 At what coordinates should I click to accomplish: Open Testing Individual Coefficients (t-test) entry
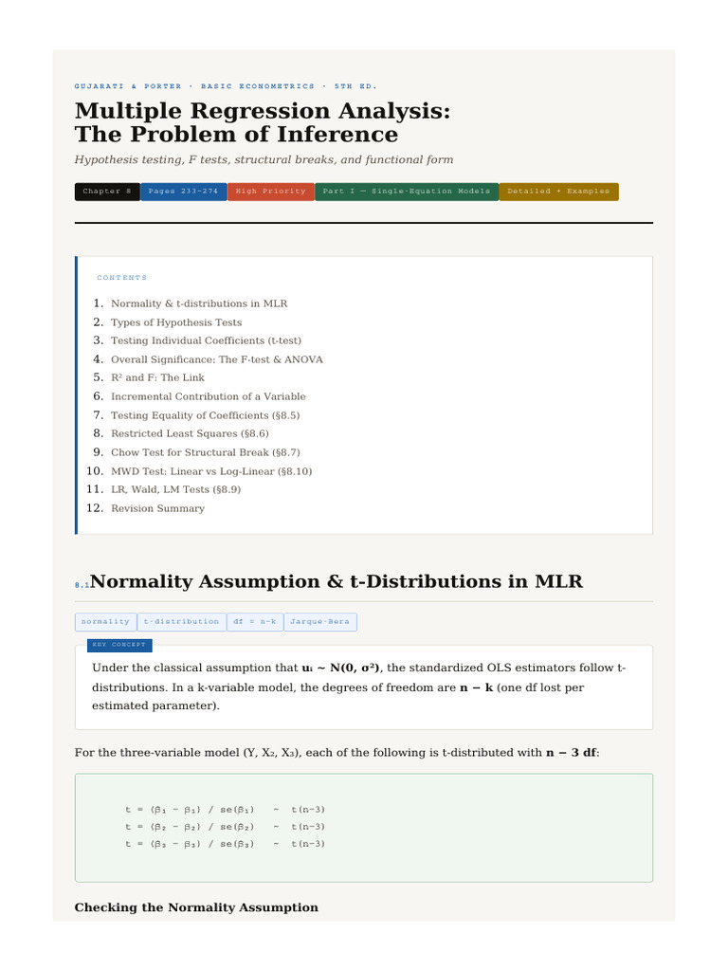click(206, 340)
